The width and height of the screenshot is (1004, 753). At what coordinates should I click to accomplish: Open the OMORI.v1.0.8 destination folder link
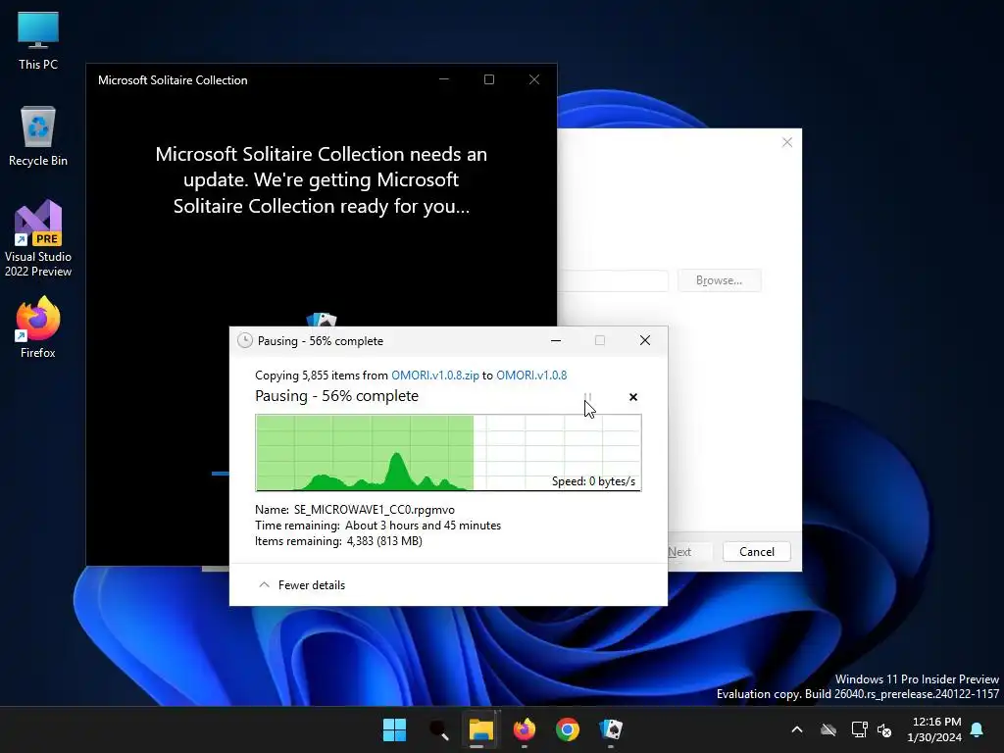click(531, 376)
